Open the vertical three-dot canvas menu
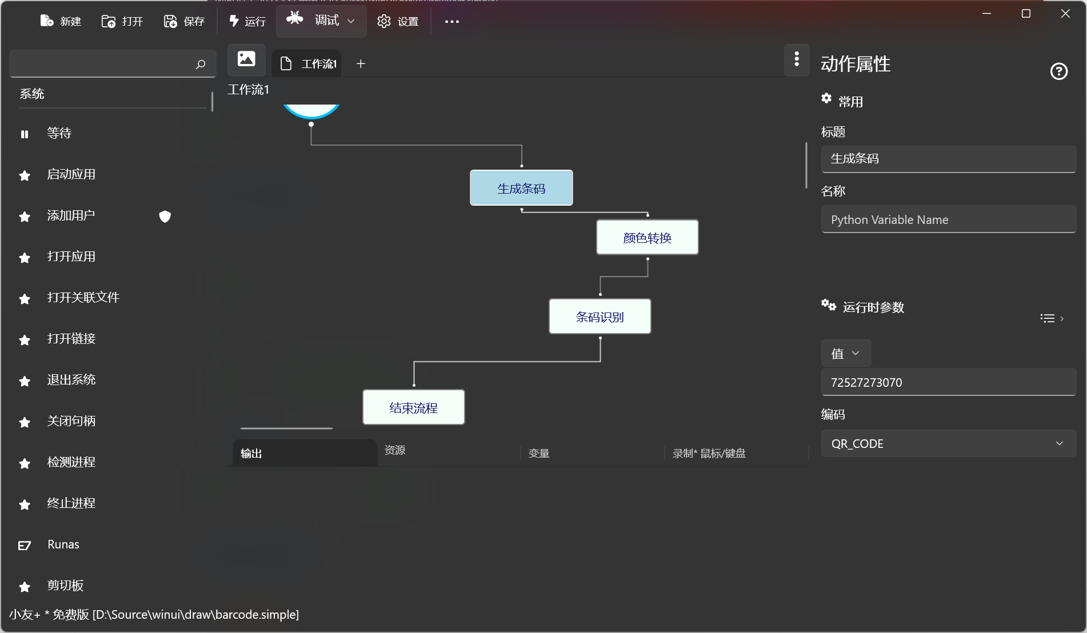 [x=796, y=59]
